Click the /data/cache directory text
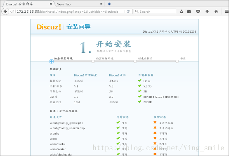 [x=58, y=144]
